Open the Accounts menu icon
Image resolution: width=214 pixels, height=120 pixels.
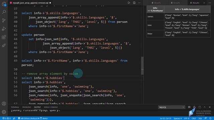4,104
